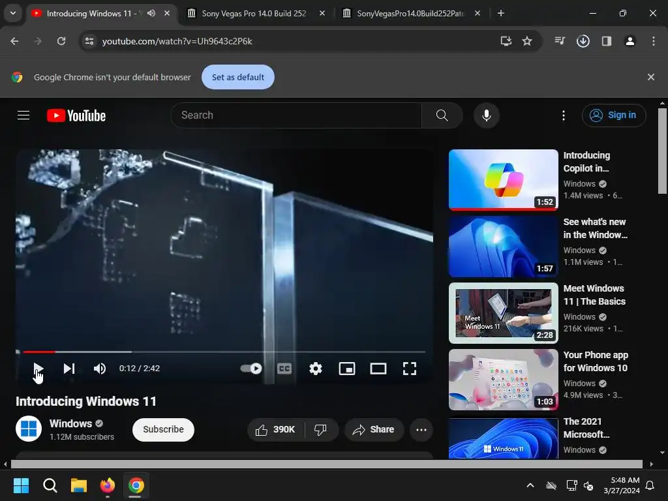The height and width of the screenshot is (501, 668).
Task: Like the video with 390K likes
Action: tap(276, 429)
